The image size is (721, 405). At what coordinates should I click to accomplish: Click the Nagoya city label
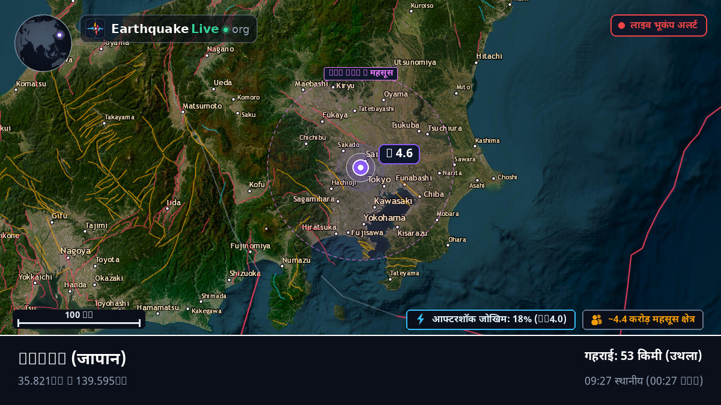76,251
